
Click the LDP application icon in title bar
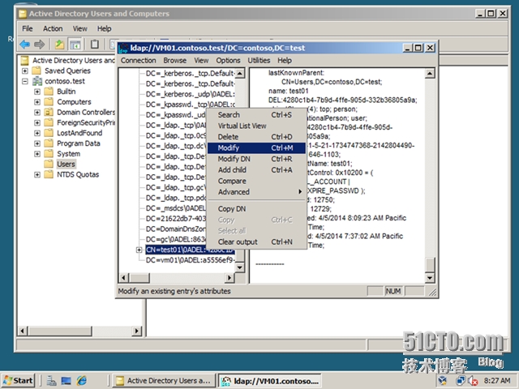[x=123, y=48]
